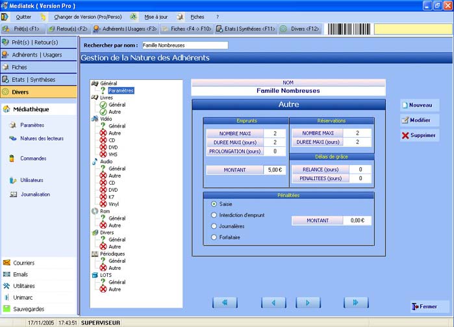Switch to Prêt(s) F1 toolbar tab
Image resolution: width=454 pixels, height=327 pixels.
23,29
